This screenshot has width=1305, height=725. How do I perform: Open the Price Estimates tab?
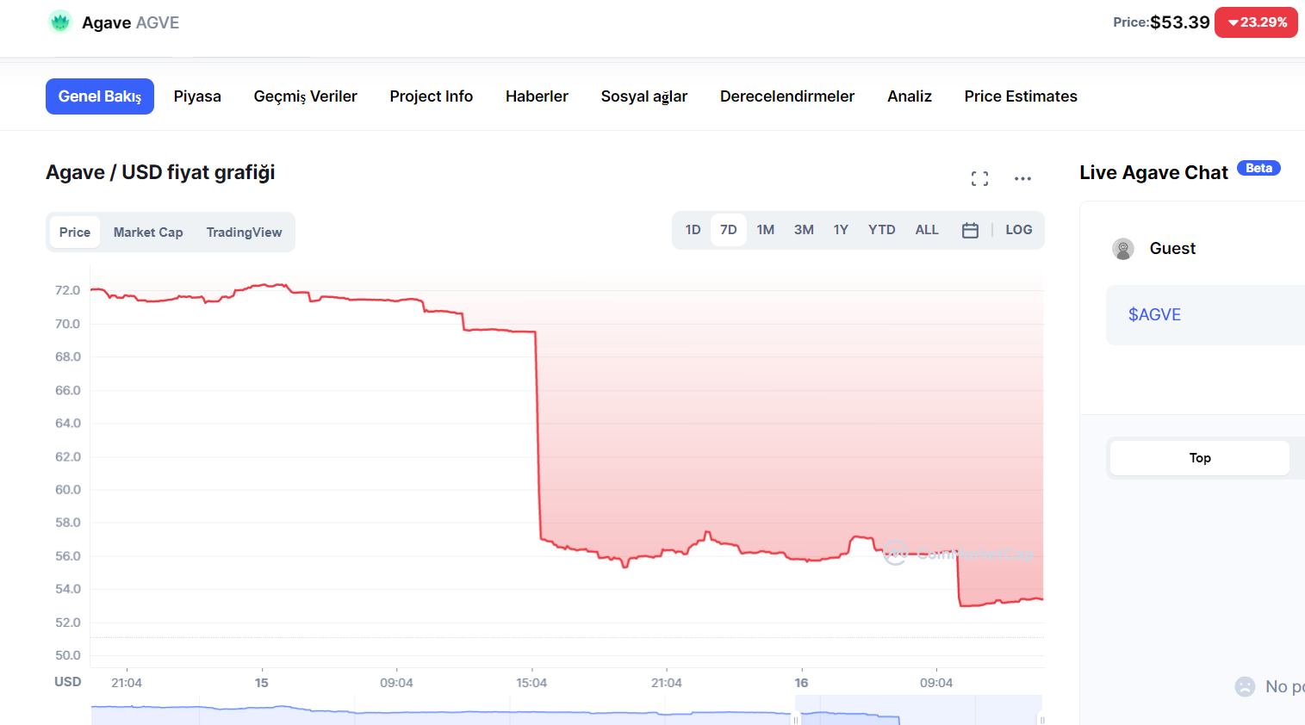(x=1020, y=96)
